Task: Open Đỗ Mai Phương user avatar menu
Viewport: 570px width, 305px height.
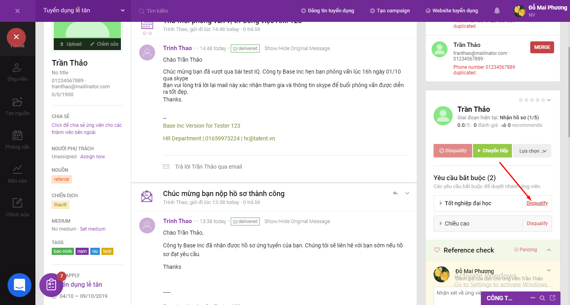Action: pos(519,11)
